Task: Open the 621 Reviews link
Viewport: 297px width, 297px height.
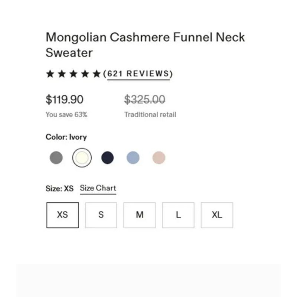Action: pos(138,74)
